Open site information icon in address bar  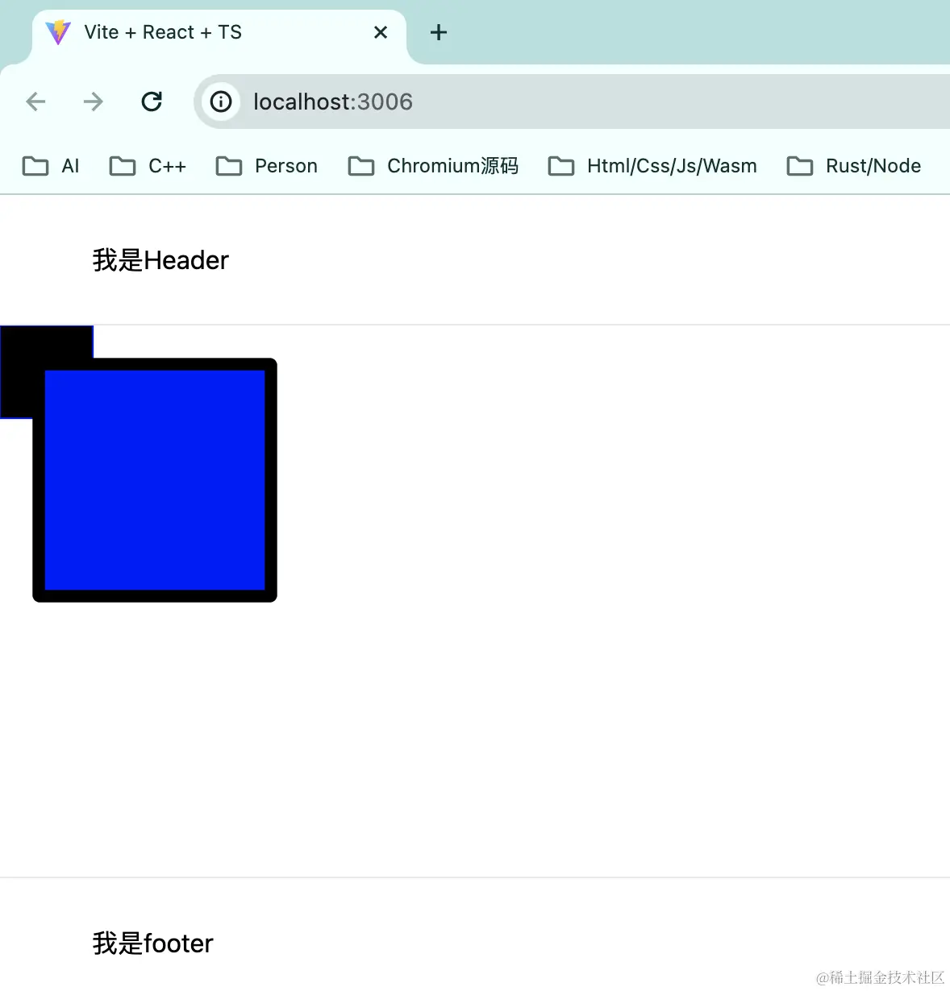221,102
